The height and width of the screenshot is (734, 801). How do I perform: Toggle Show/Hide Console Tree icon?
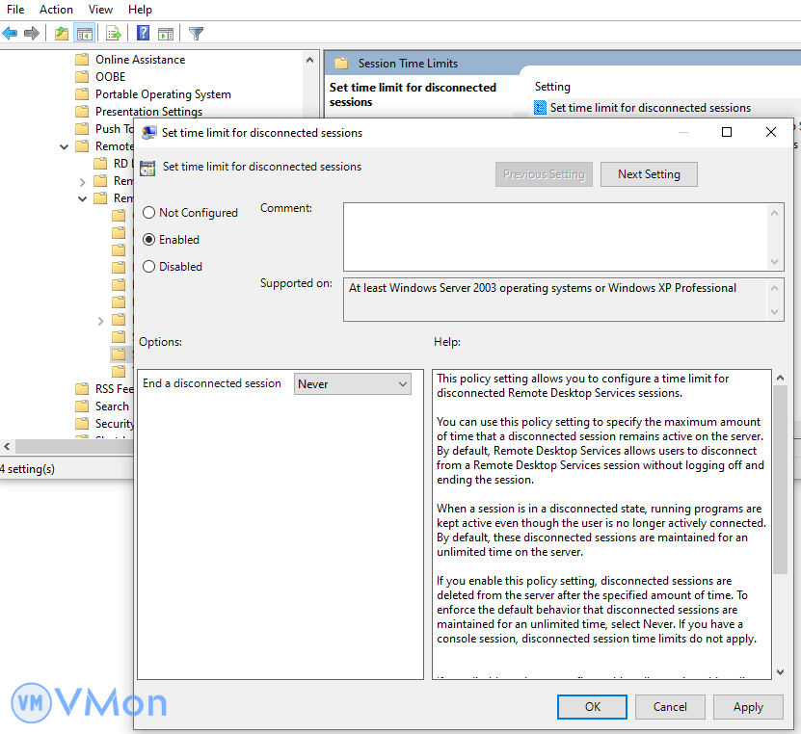coord(85,34)
